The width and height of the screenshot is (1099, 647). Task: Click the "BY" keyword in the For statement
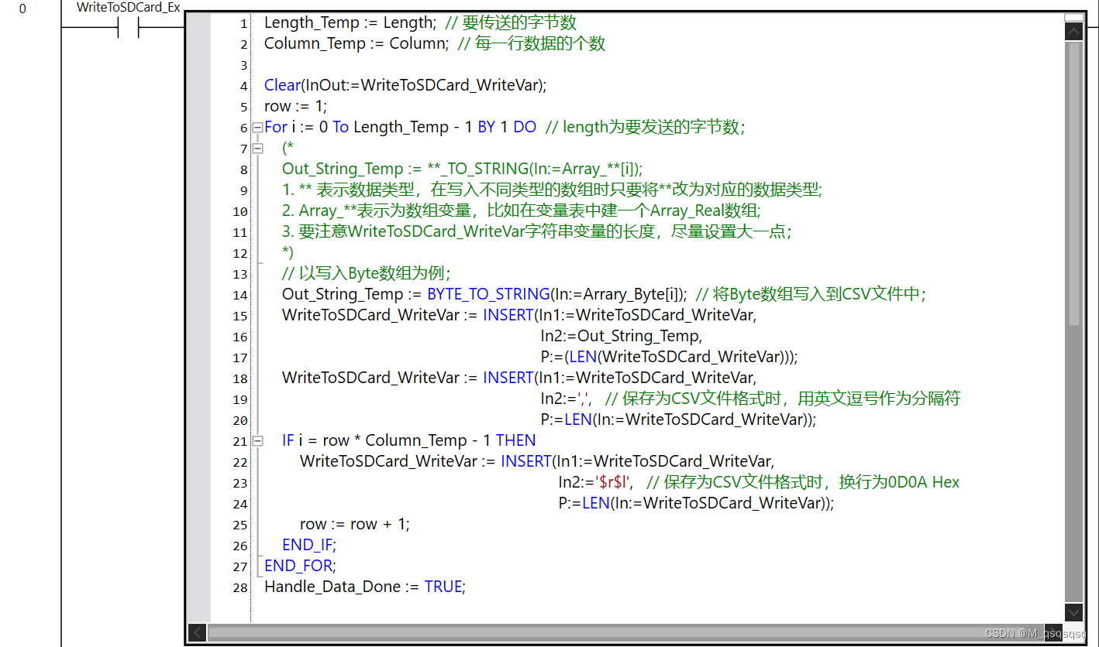pyautogui.click(x=487, y=128)
